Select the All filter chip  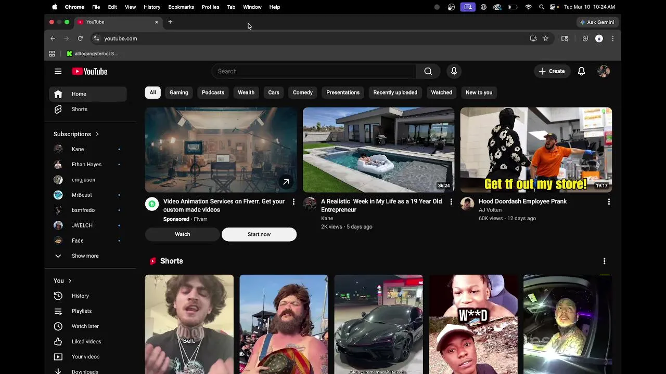(152, 92)
